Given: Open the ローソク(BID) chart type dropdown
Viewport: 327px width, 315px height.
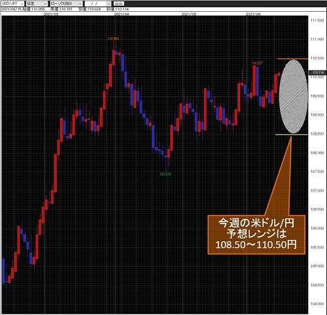Looking at the screenshot, I should [66, 4].
